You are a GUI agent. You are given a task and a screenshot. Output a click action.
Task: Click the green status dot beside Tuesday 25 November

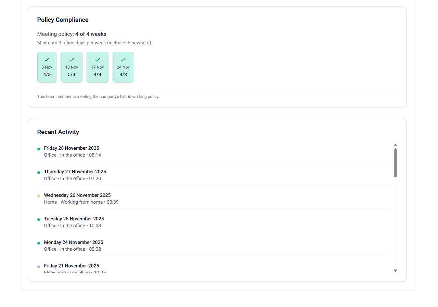[39, 219]
